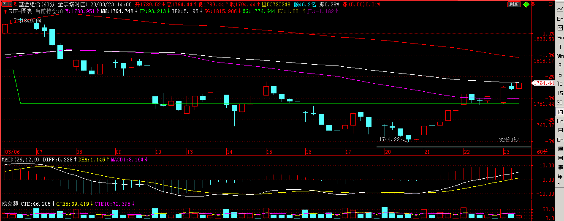Viewport: 564px width, 221px height.
Task: Click the K chart type icon top-left
Action: [4, 4]
